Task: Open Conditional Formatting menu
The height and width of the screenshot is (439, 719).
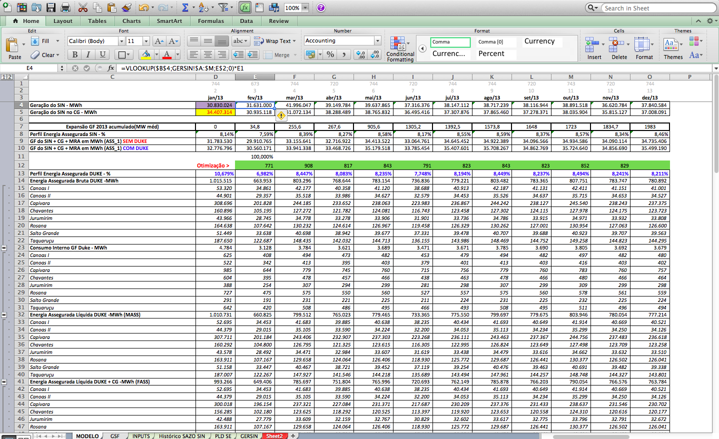Action: tap(400, 49)
